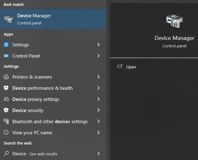Expand the Bluetooth and other devices arrow
The image size is (198, 160).
(x=98, y=121)
